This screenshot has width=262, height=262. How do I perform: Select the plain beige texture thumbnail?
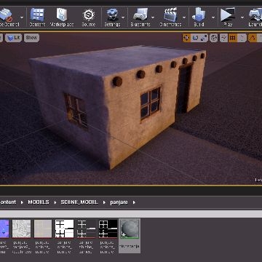coord(43,229)
